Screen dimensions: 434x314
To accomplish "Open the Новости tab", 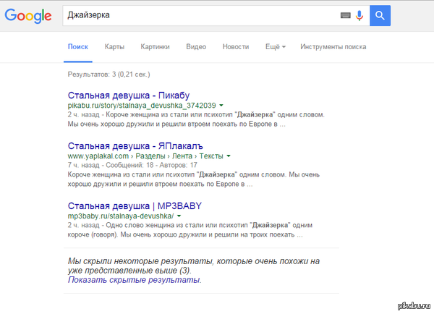I will tap(236, 47).
